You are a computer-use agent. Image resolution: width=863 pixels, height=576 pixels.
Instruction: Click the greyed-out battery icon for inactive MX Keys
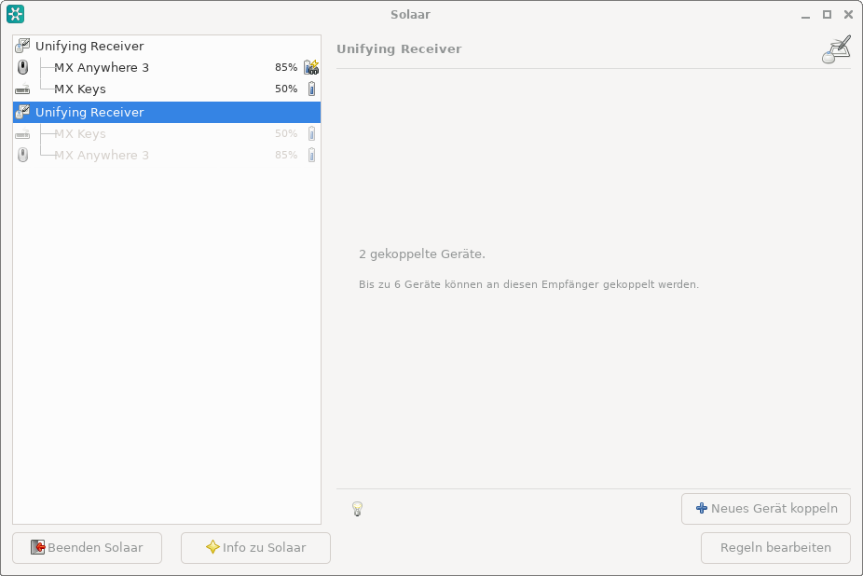(311, 134)
